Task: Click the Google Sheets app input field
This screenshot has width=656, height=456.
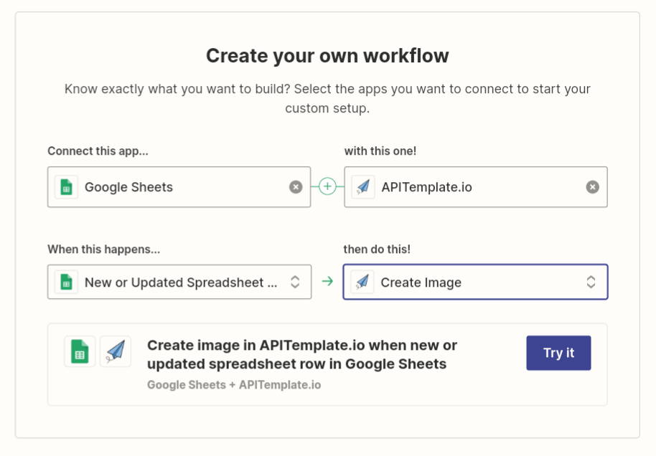Action: pos(179,187)
